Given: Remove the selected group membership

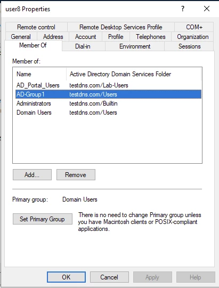Looking at the screenshot, I should click(76, 175).
